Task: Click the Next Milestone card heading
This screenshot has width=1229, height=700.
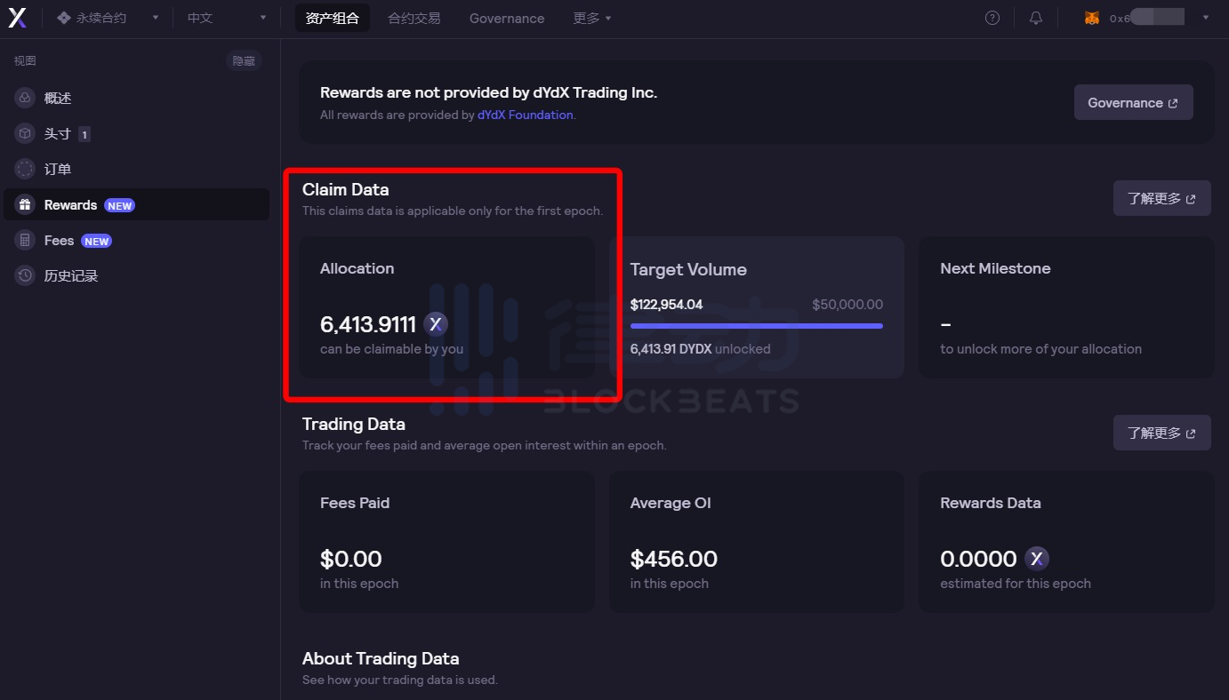Action: [995, 268]
